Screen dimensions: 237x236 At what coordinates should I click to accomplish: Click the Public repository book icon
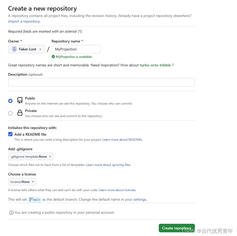tap(20, 100)
